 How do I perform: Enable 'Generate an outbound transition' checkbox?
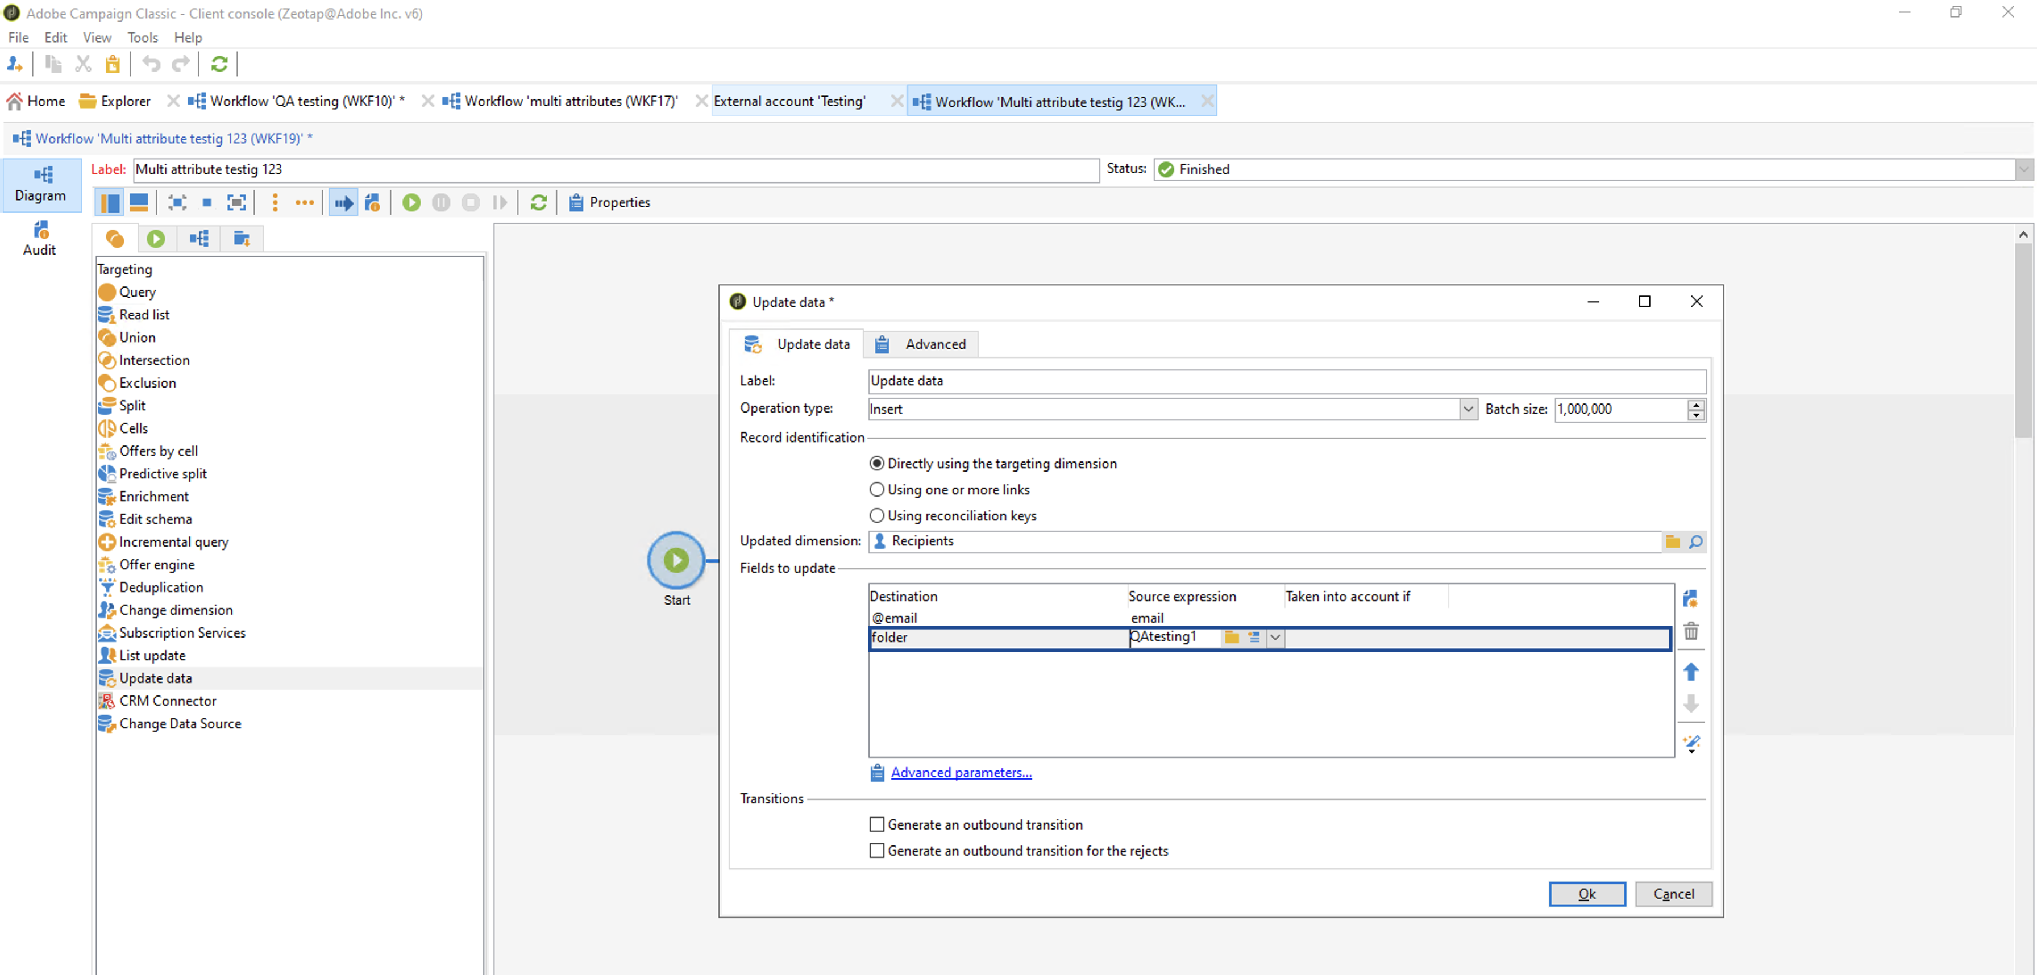pos(876,825)
